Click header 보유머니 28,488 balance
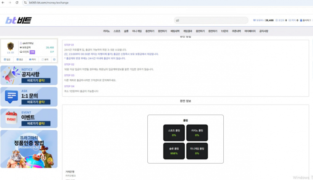Image resolution: width=313 pixels, height=180 pixels. [x=263, y=20]
